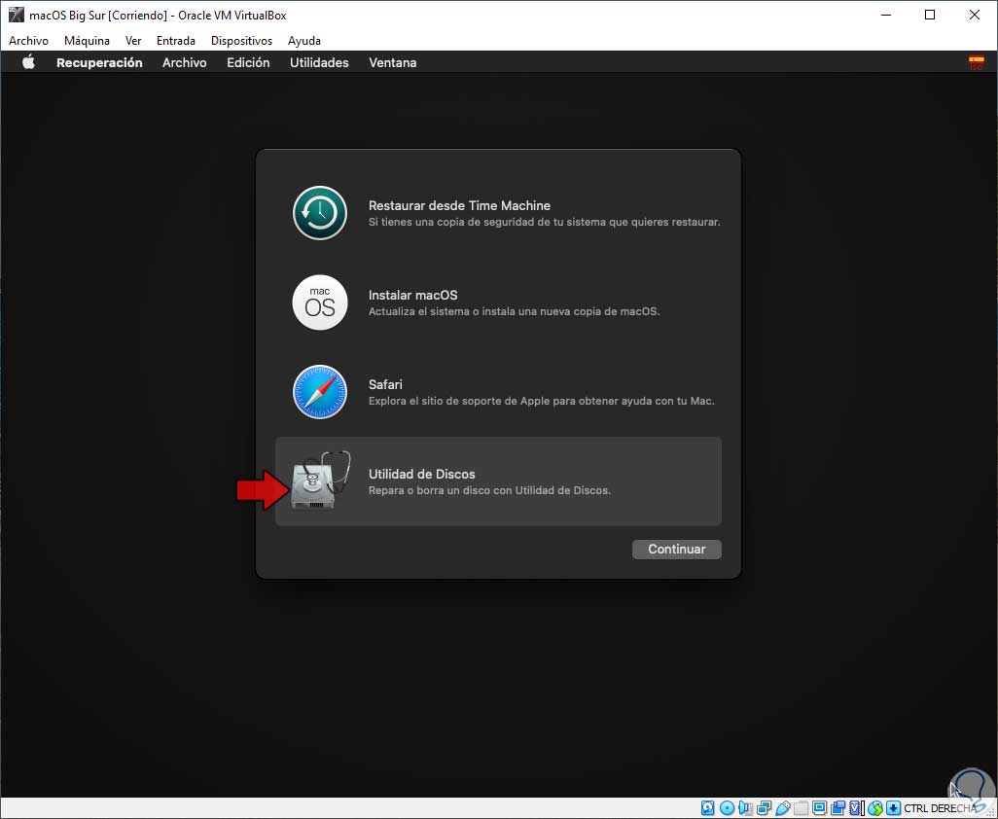Open VirtualBox Entrada menu
The width and height of the screenshot is (998, 819).
(176, 41)
